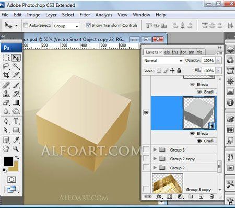The width and height of the screenshot is (235, 208).
Task: Add a layer mask
Action: (169, 197)
